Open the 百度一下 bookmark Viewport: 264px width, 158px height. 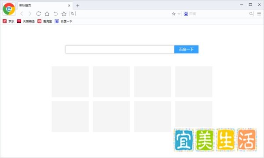(63, 22)
